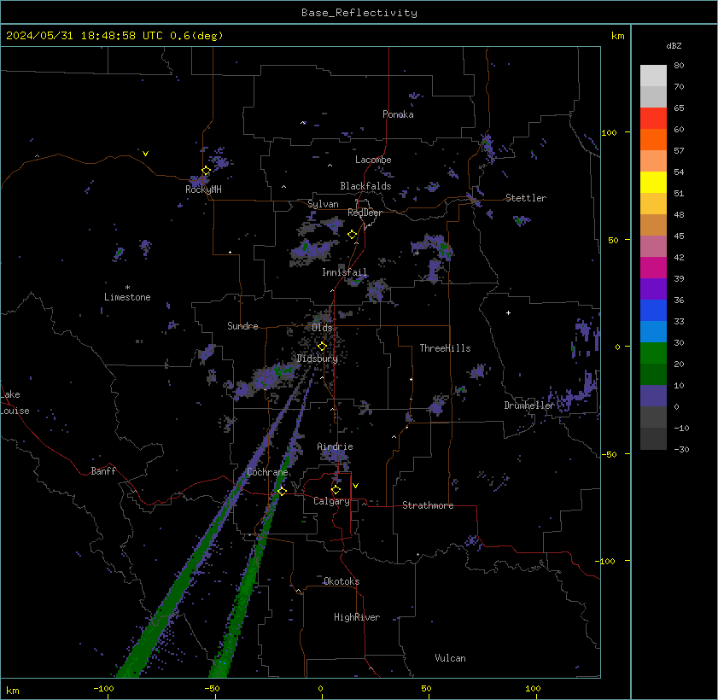718x700 pixels.
Task: Select the yellow diamond marker above Calgary label
Action: click(x=336, y=490)
